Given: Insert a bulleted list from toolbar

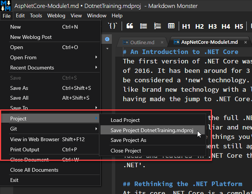Looking at the screenshot, I should (143, 26).
